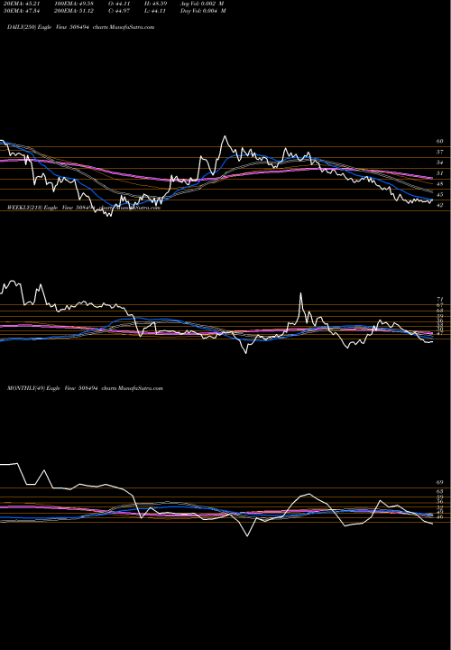Click the open price O: 44.11
The width and height of the screenshot is (451, 650).
tap(118, 4)
